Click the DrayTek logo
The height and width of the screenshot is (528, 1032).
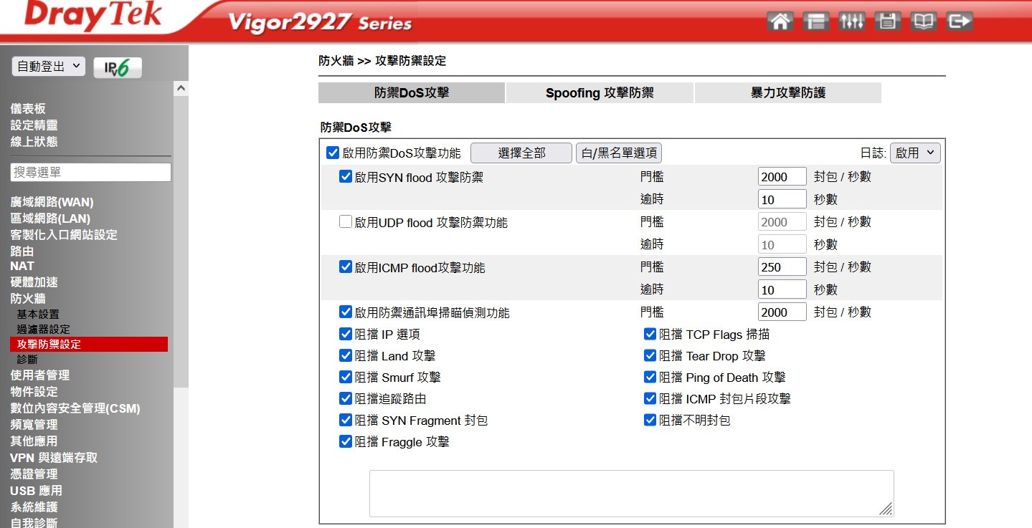click(93, 17)
